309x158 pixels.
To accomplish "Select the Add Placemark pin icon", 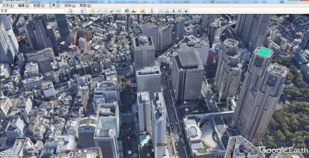I will pos(92,11).
